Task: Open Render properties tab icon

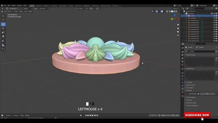Action: click(183, 52)
